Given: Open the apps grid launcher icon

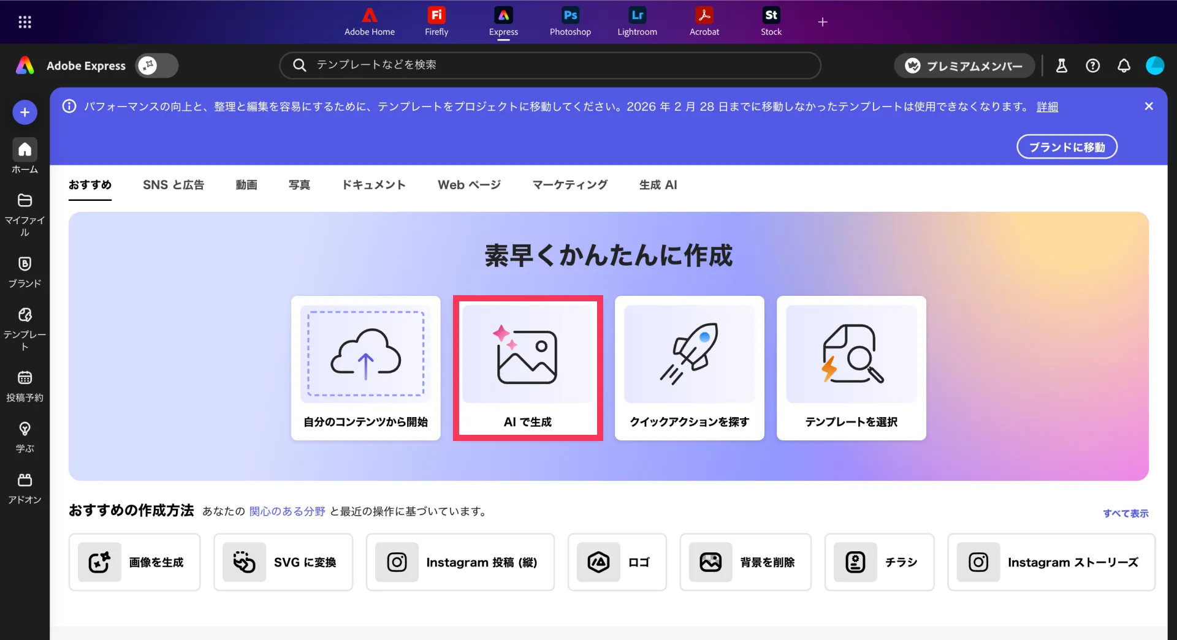Looking at the screenshot, I should 25,22.
